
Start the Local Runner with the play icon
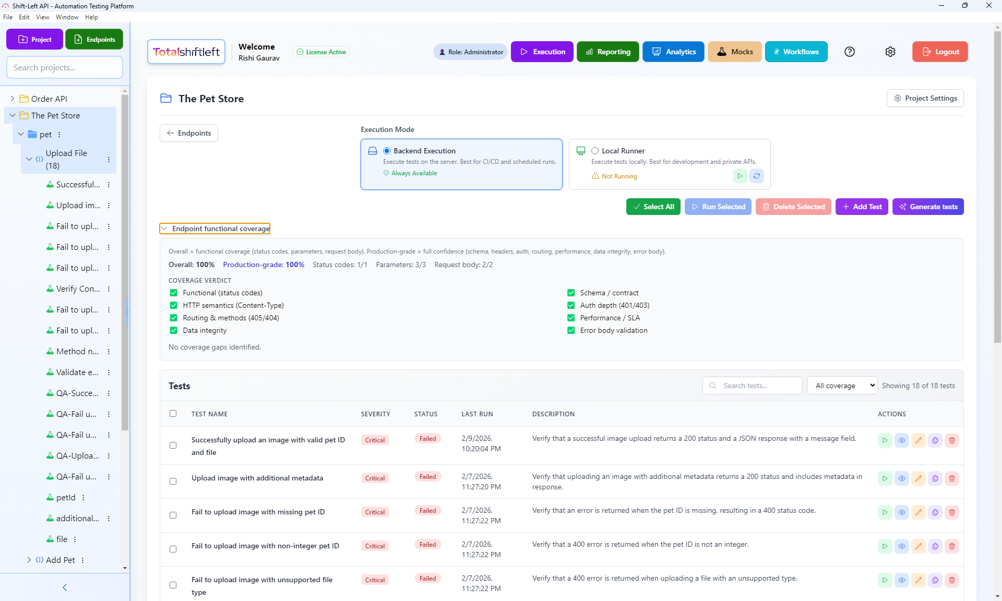click(739, 176)
